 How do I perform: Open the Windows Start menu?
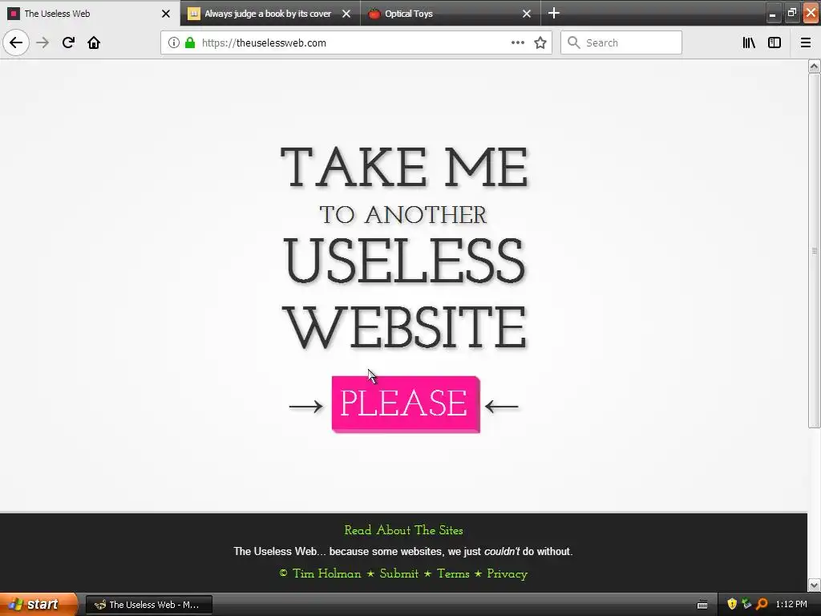(x=38, y=605)
